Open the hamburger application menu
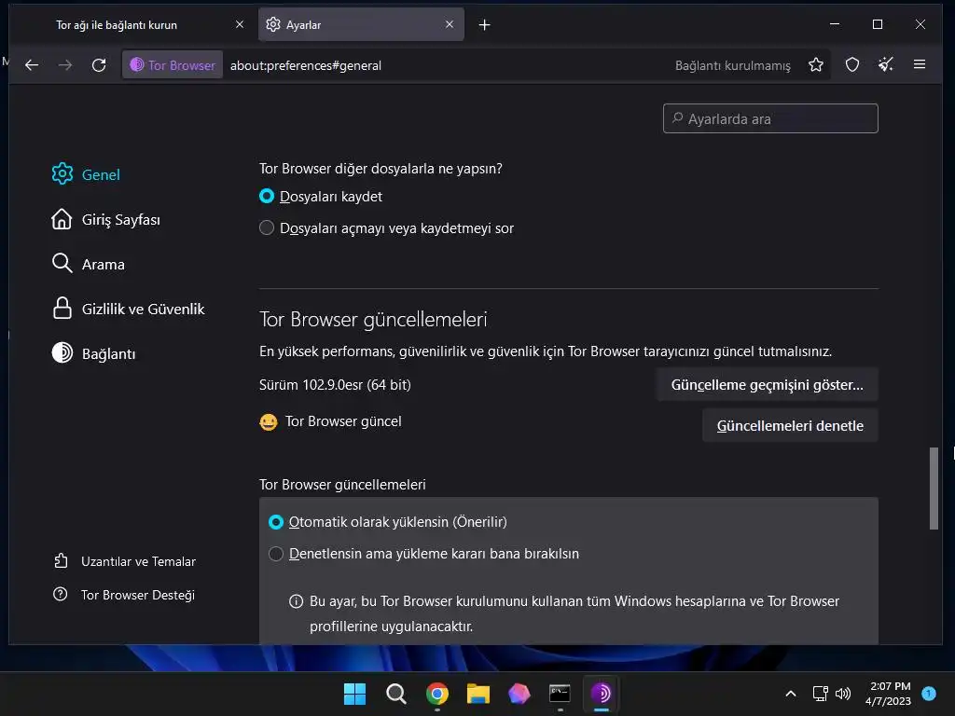955x716 pixels. point(920,64)
